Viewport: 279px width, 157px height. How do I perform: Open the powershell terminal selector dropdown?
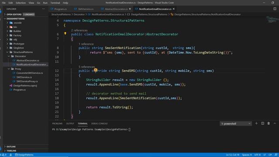[x=235, y=123]
